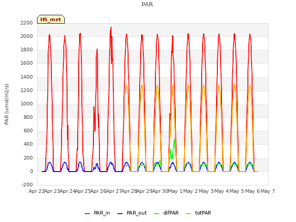Toggle PAR_in legend label
The width and height of the screenshot is (296, 222).
tap(102, 213)
